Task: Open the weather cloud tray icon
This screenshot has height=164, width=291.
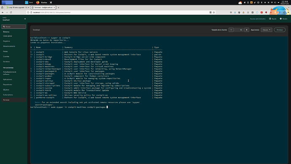Action: [240, 3]
